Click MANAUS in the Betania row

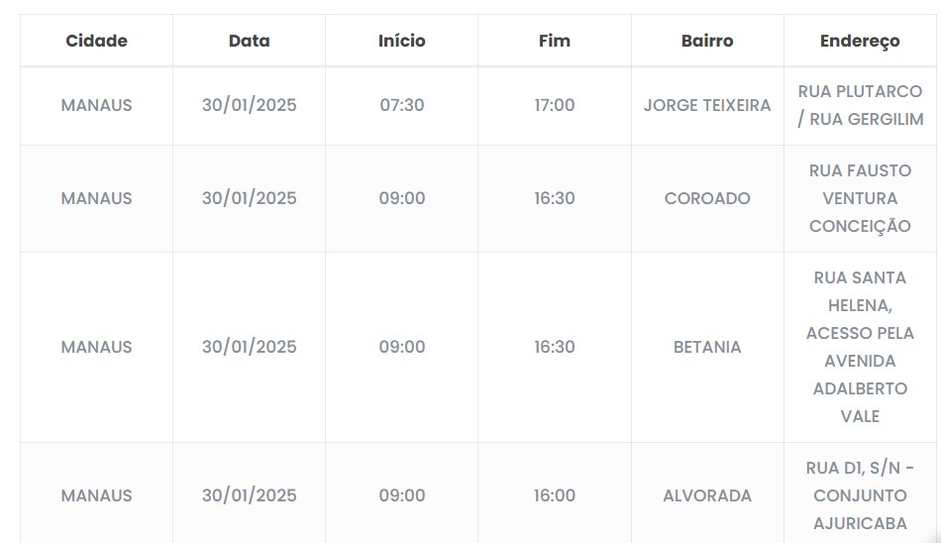pos(96,347)
